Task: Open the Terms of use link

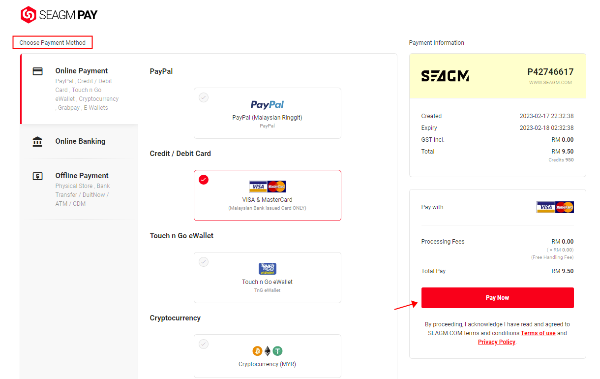Action: (x=538, y=333)
